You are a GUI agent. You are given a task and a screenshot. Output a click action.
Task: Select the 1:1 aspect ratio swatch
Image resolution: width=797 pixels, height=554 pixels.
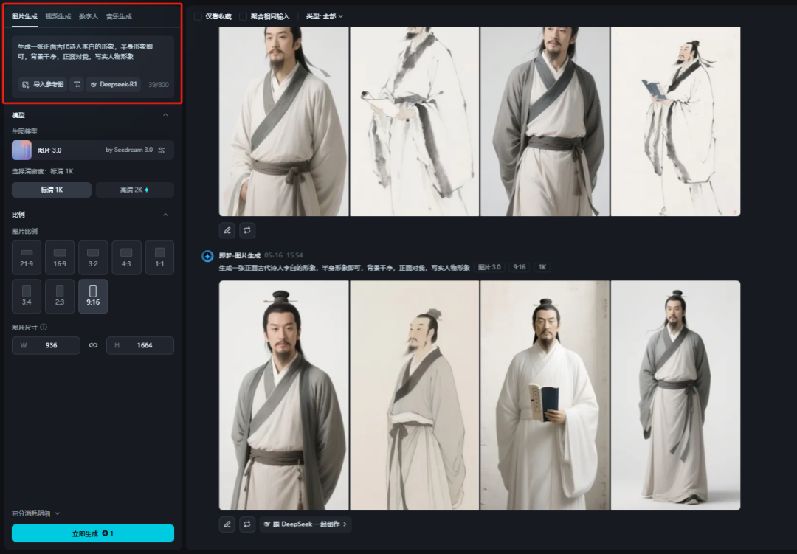[x=159, y=257]
